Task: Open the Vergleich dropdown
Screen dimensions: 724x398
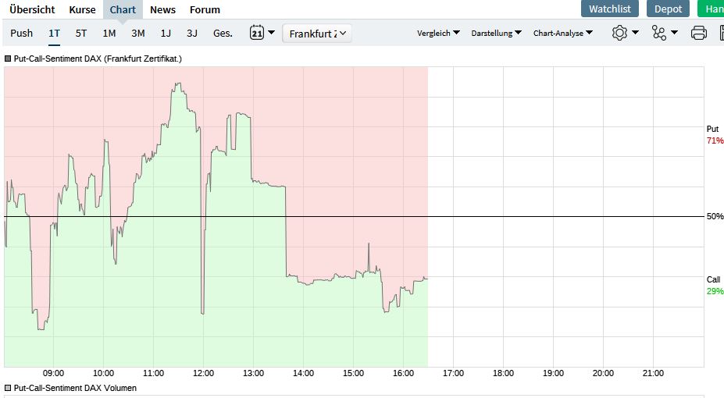Action: coord(438,33)
